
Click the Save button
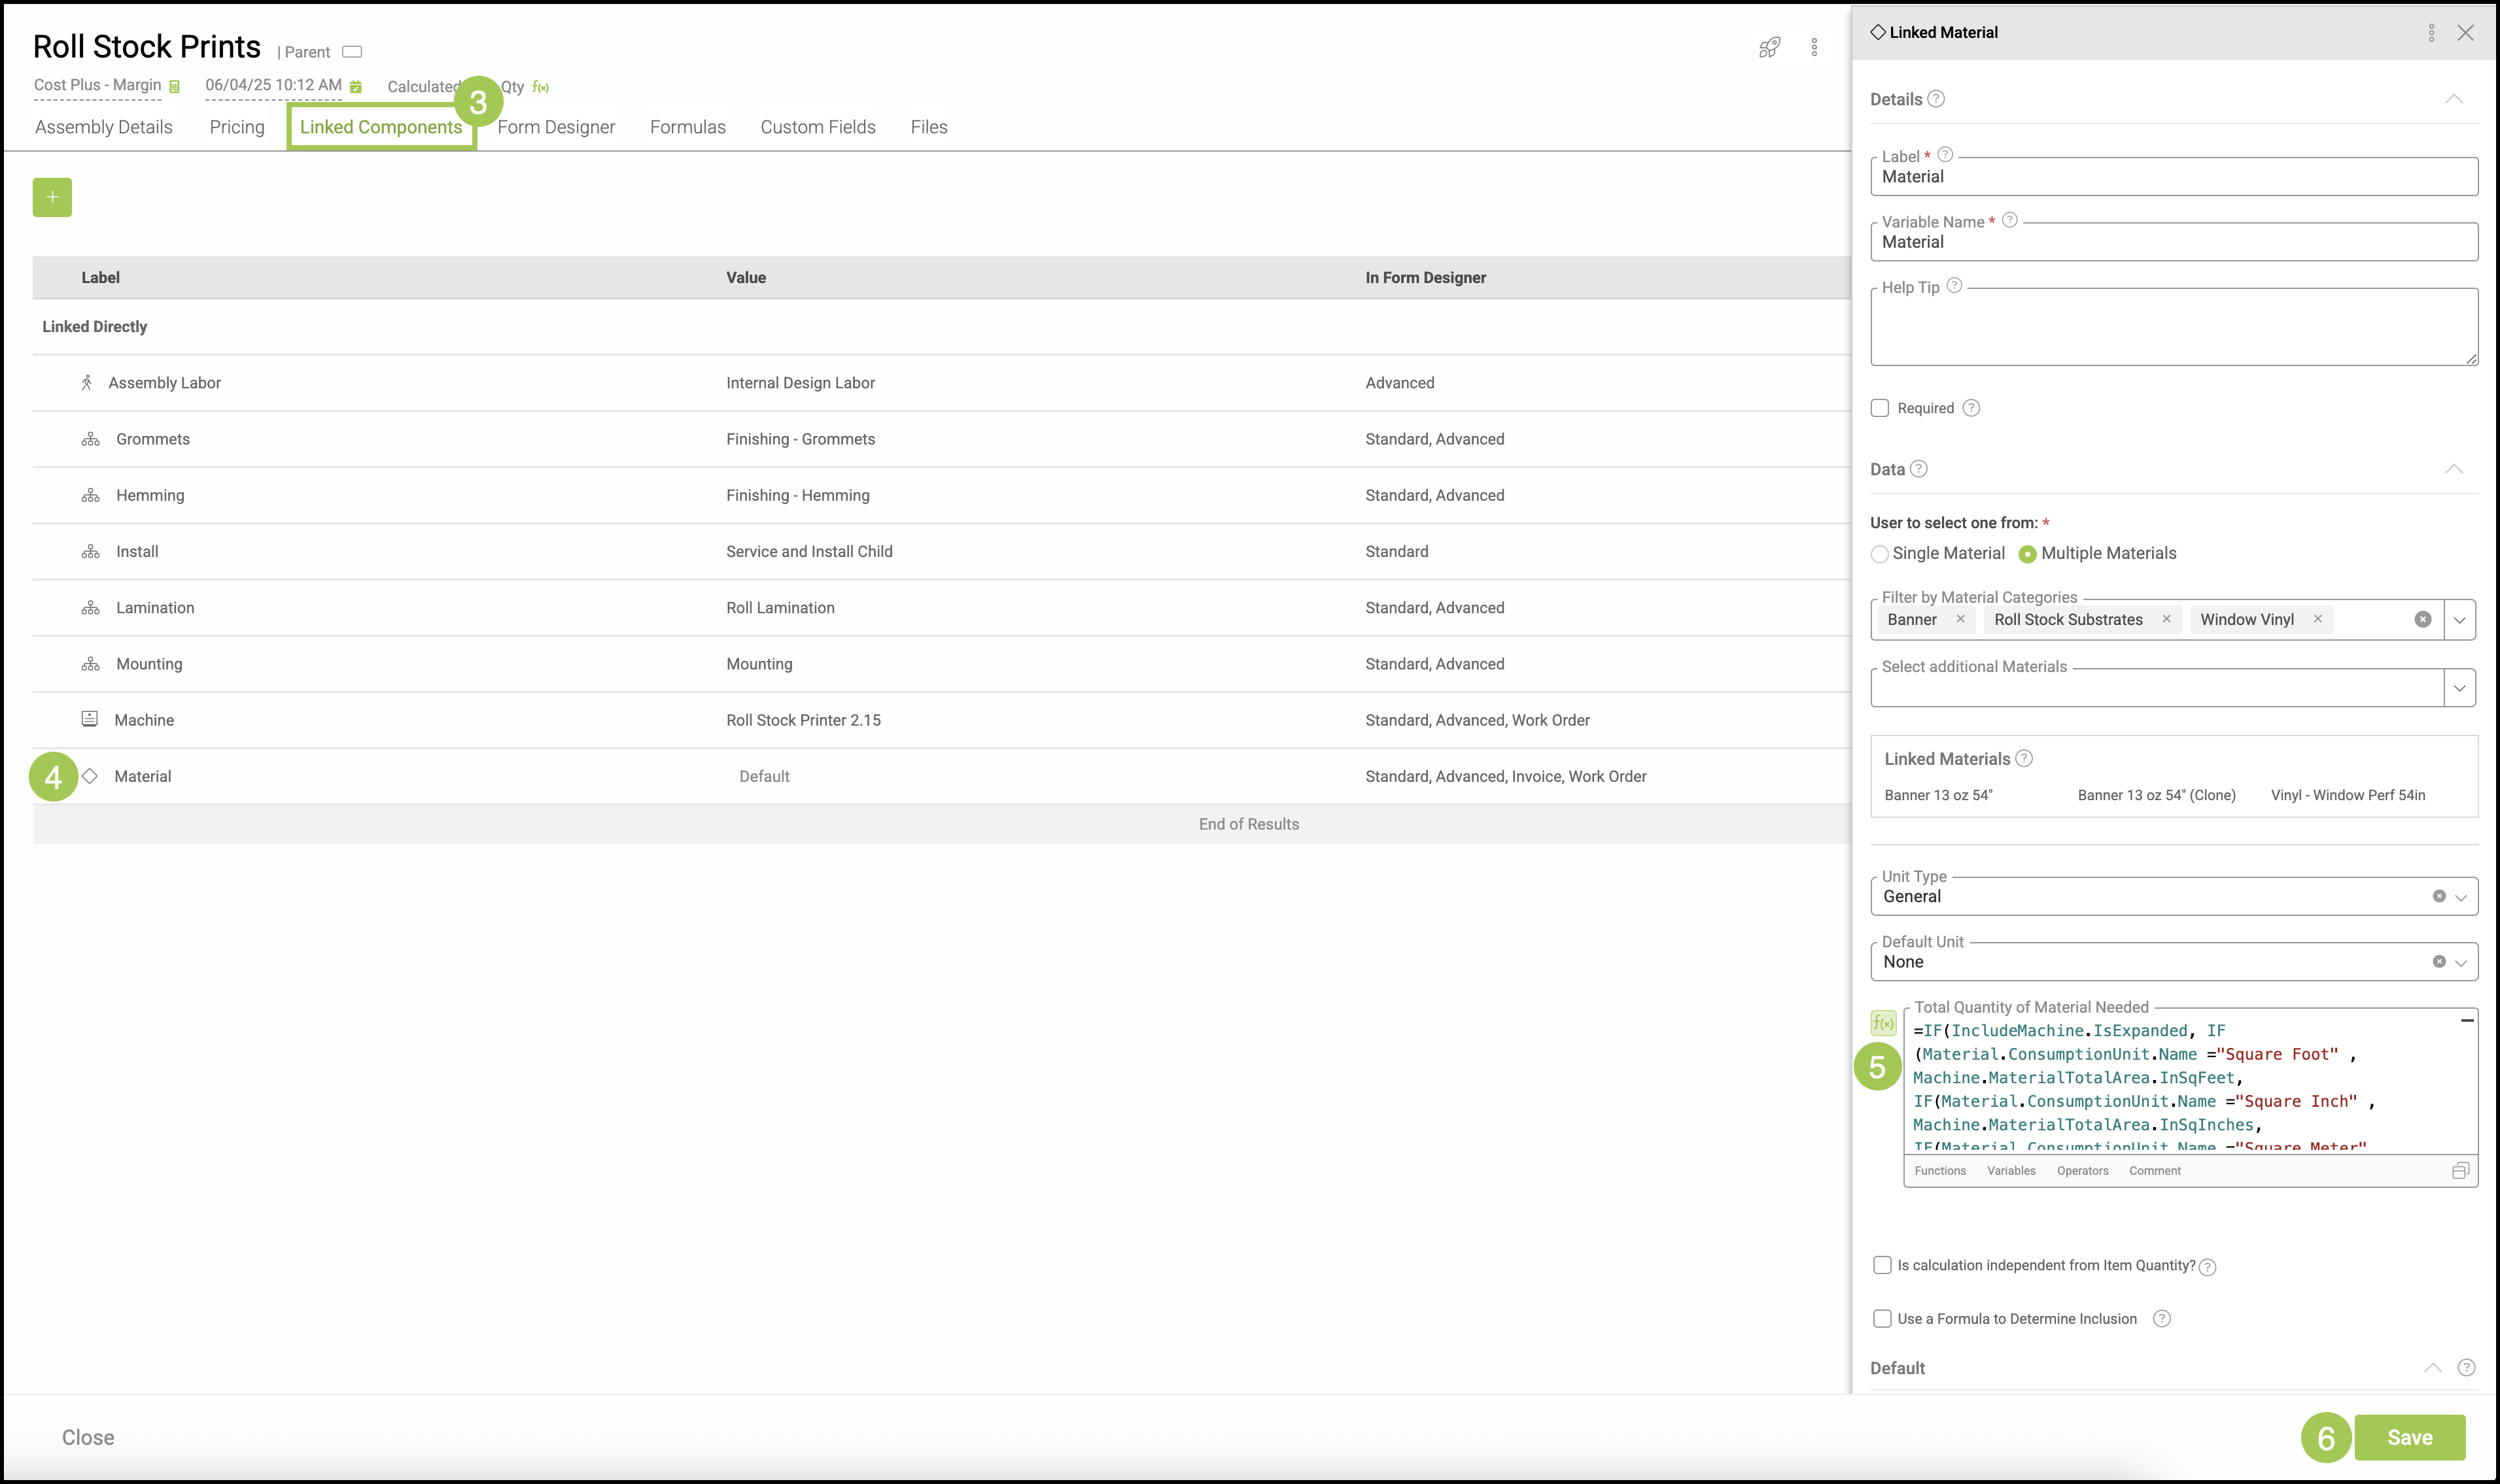coord(2409,1437)
